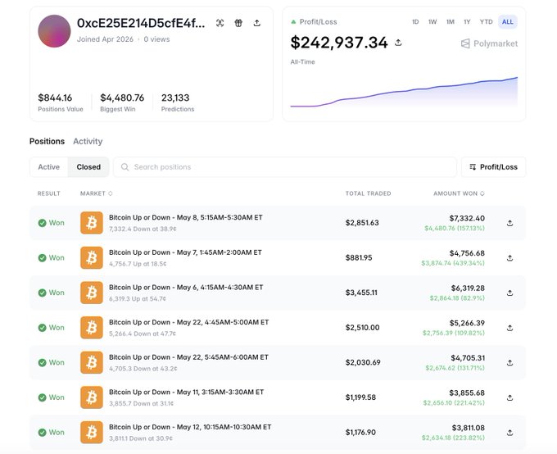Click the 23,133 Predictions stat
557x454 pixels.
click(x=178, y=102)
